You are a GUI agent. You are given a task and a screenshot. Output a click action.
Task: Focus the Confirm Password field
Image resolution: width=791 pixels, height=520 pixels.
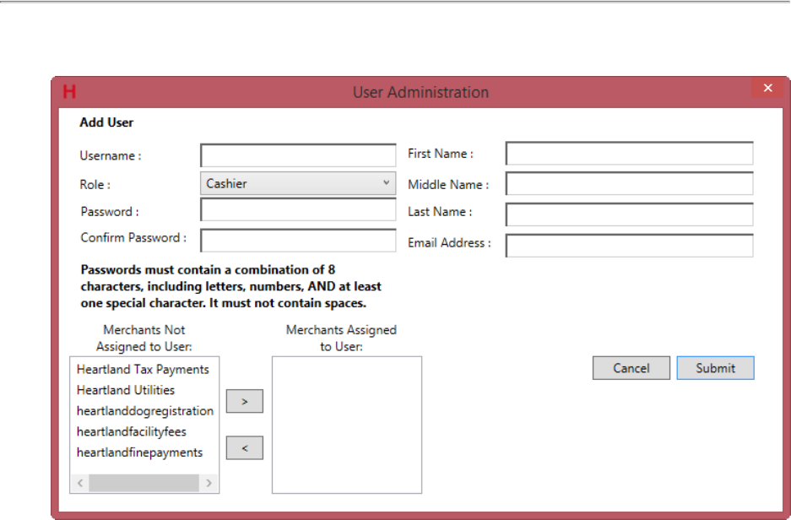(x=298, y=241)
